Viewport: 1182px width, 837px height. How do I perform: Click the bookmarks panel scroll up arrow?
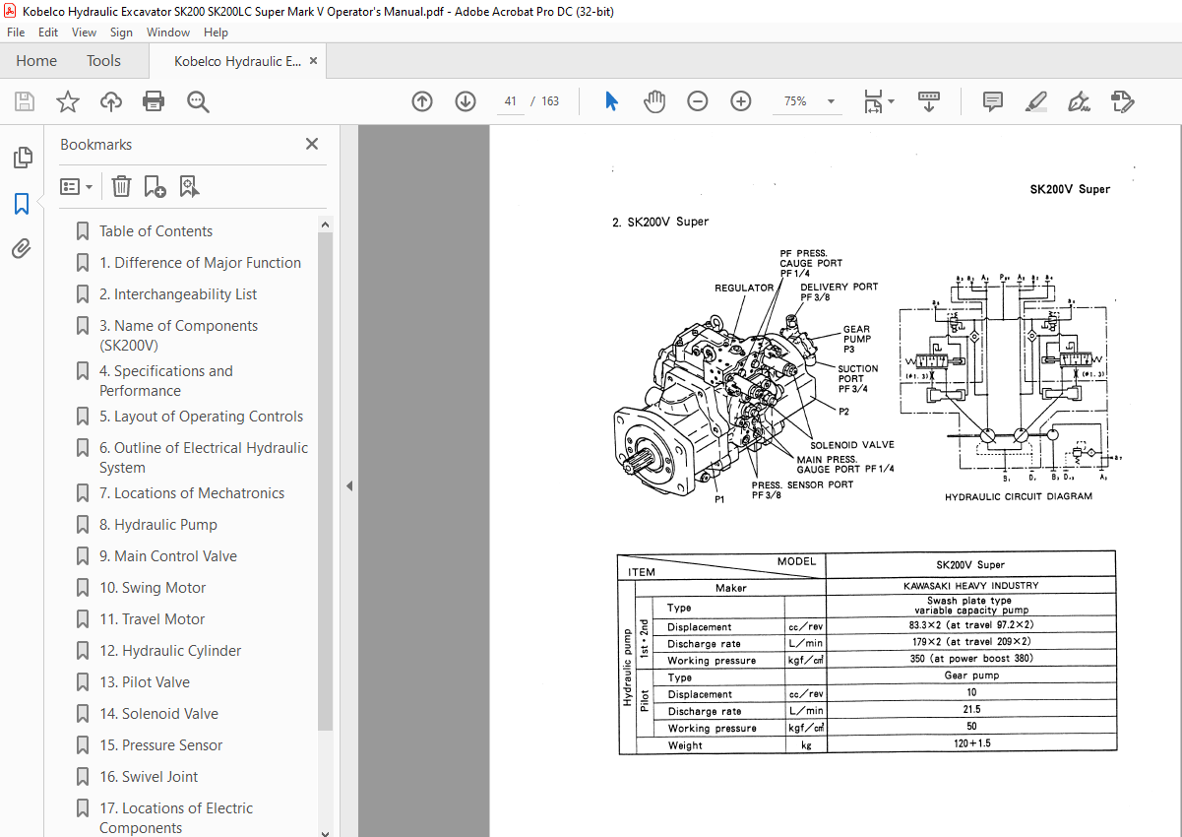[325, 225]
